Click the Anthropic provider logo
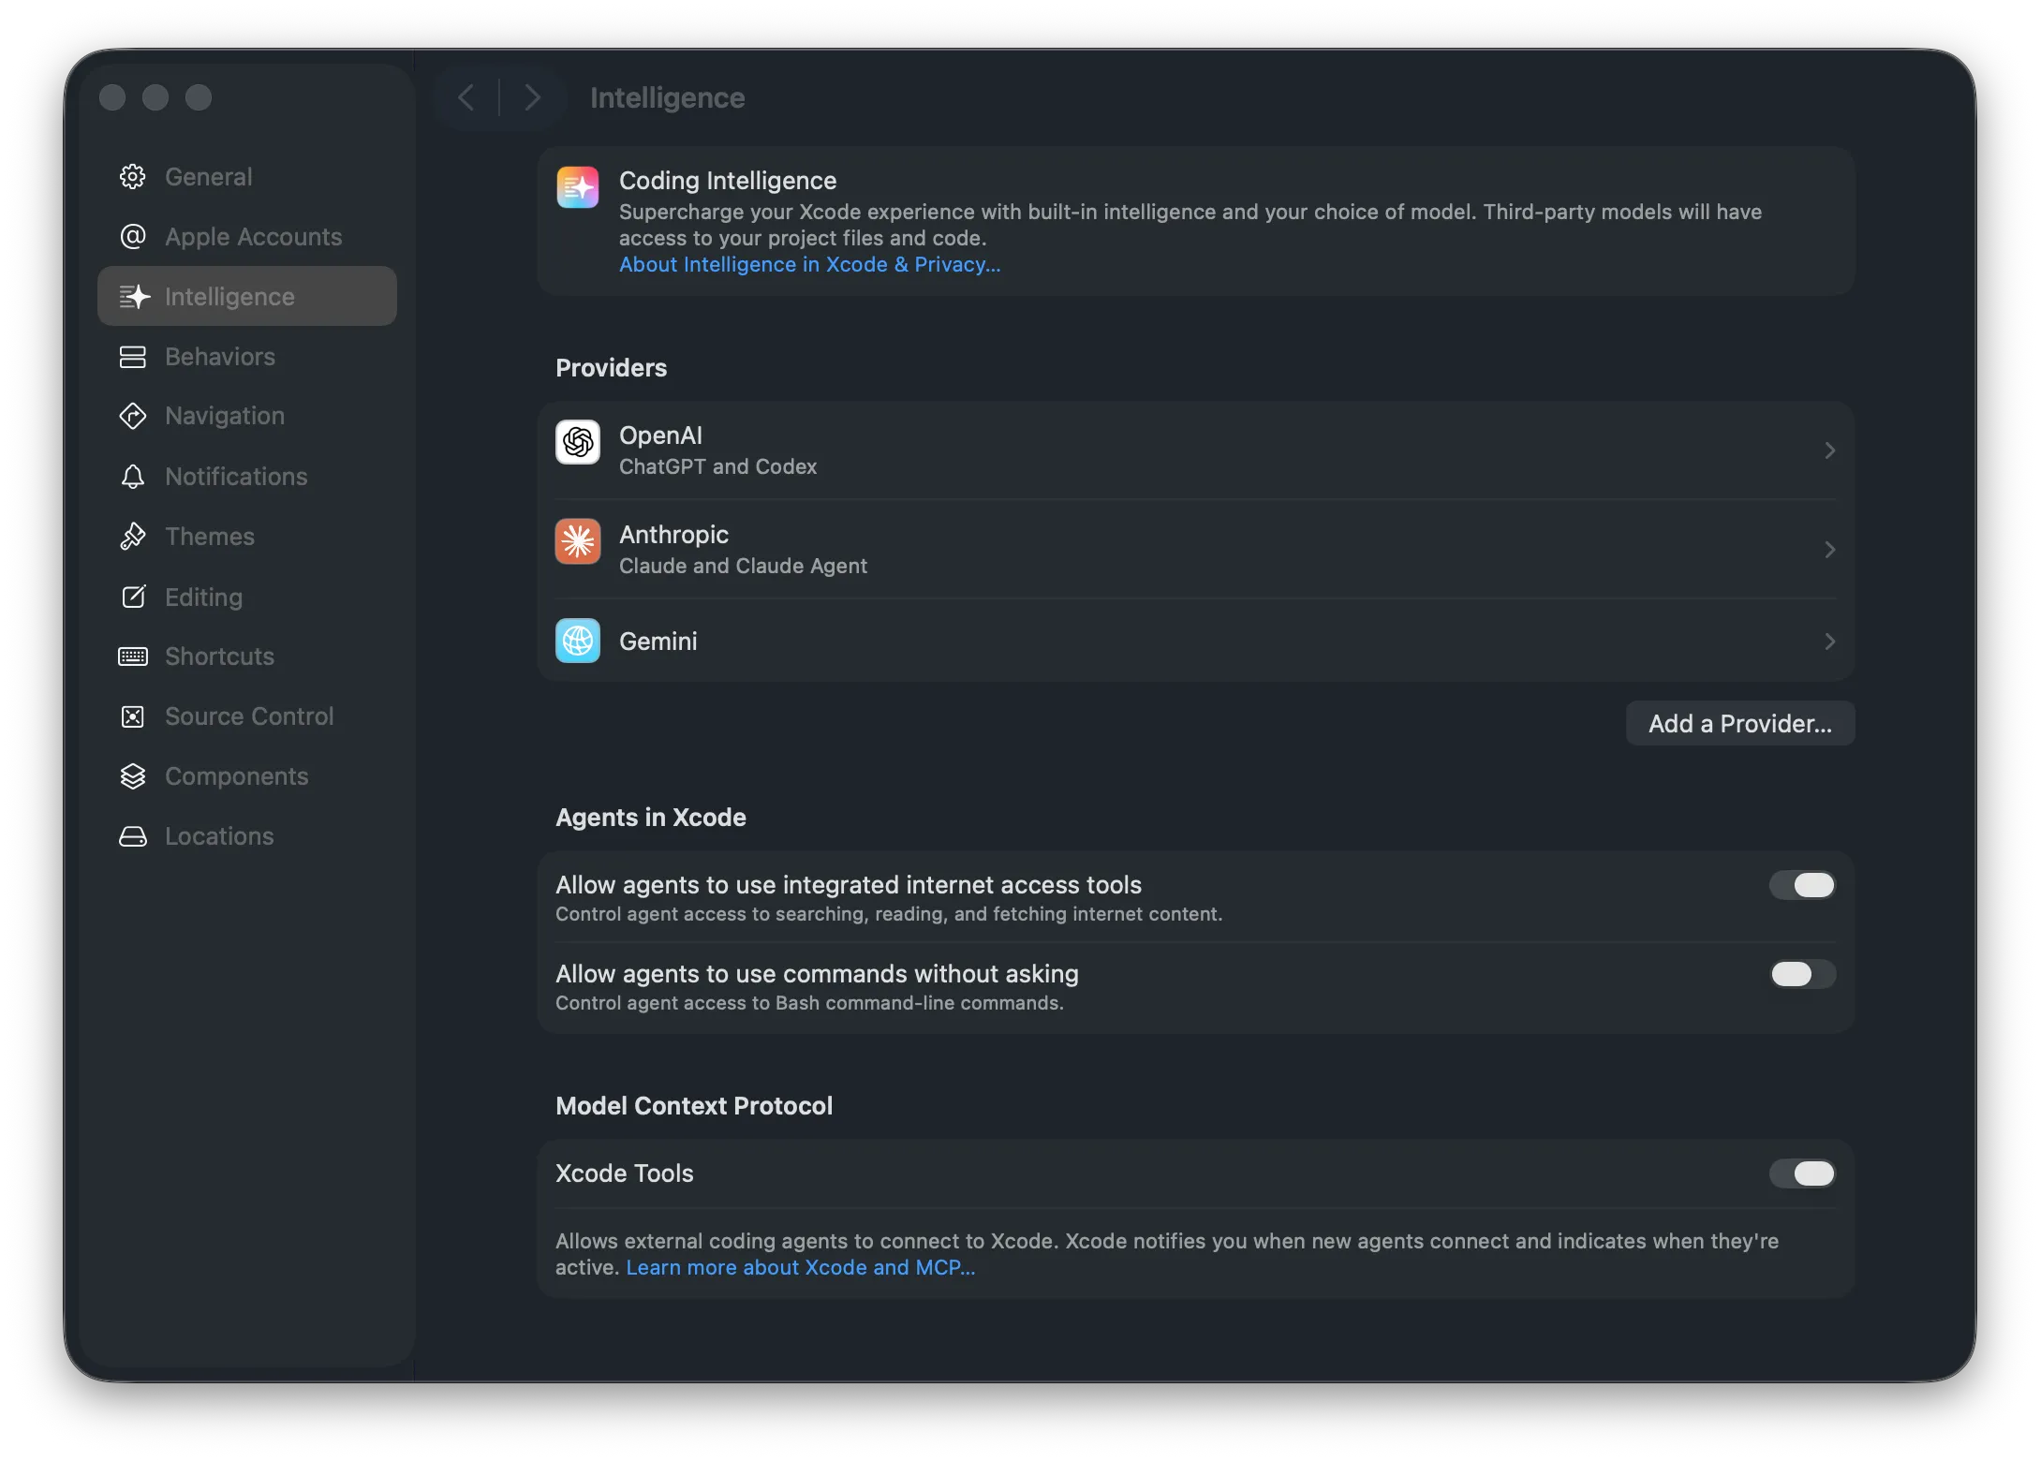The image size is (2040, 1461). point(578,541)
